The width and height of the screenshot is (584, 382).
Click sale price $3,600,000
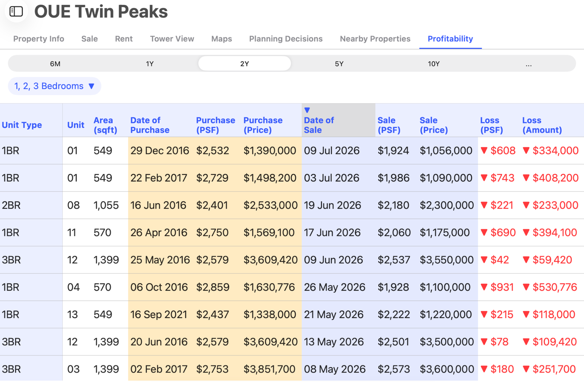447,369
